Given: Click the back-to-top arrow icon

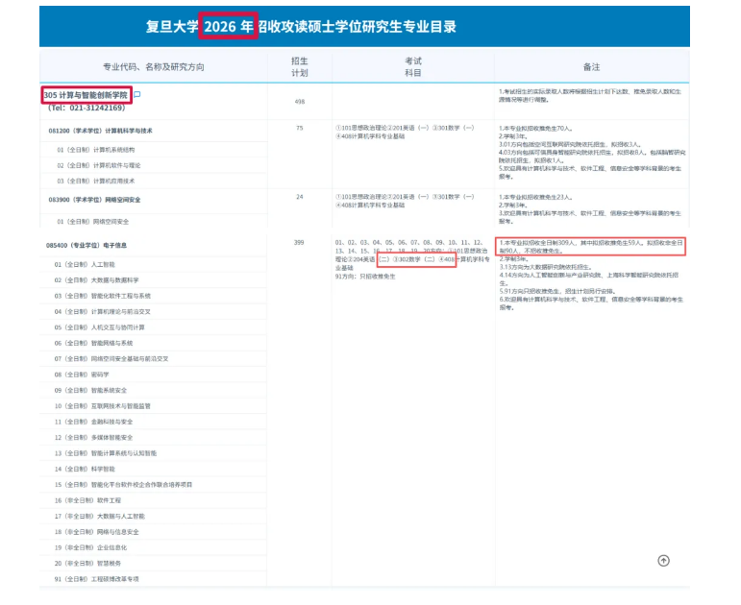Looking at the screenshot, I should pos(663,561).
